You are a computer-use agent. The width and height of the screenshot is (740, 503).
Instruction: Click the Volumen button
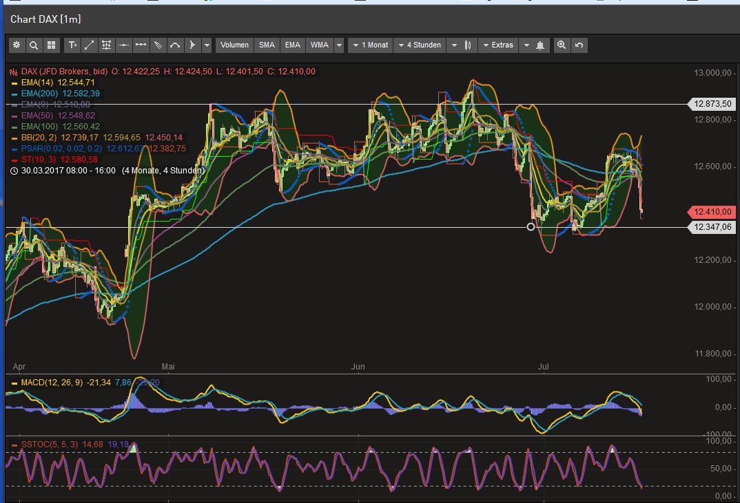click(x=234, y=45)
